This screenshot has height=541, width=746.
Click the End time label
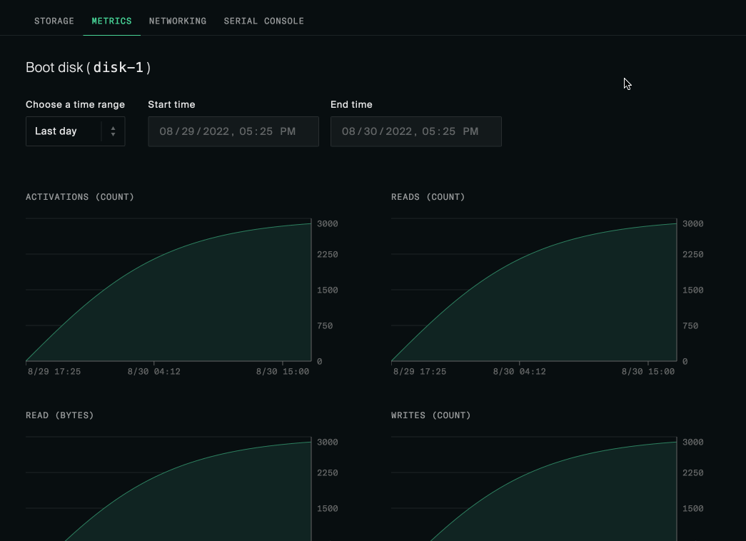351,104
